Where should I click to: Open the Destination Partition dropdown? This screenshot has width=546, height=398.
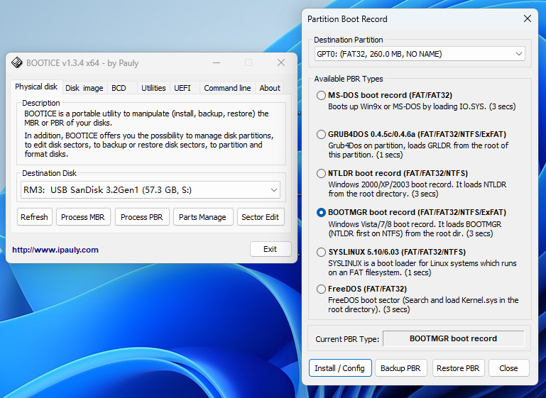pyautogui.click(x=420, y=54)
